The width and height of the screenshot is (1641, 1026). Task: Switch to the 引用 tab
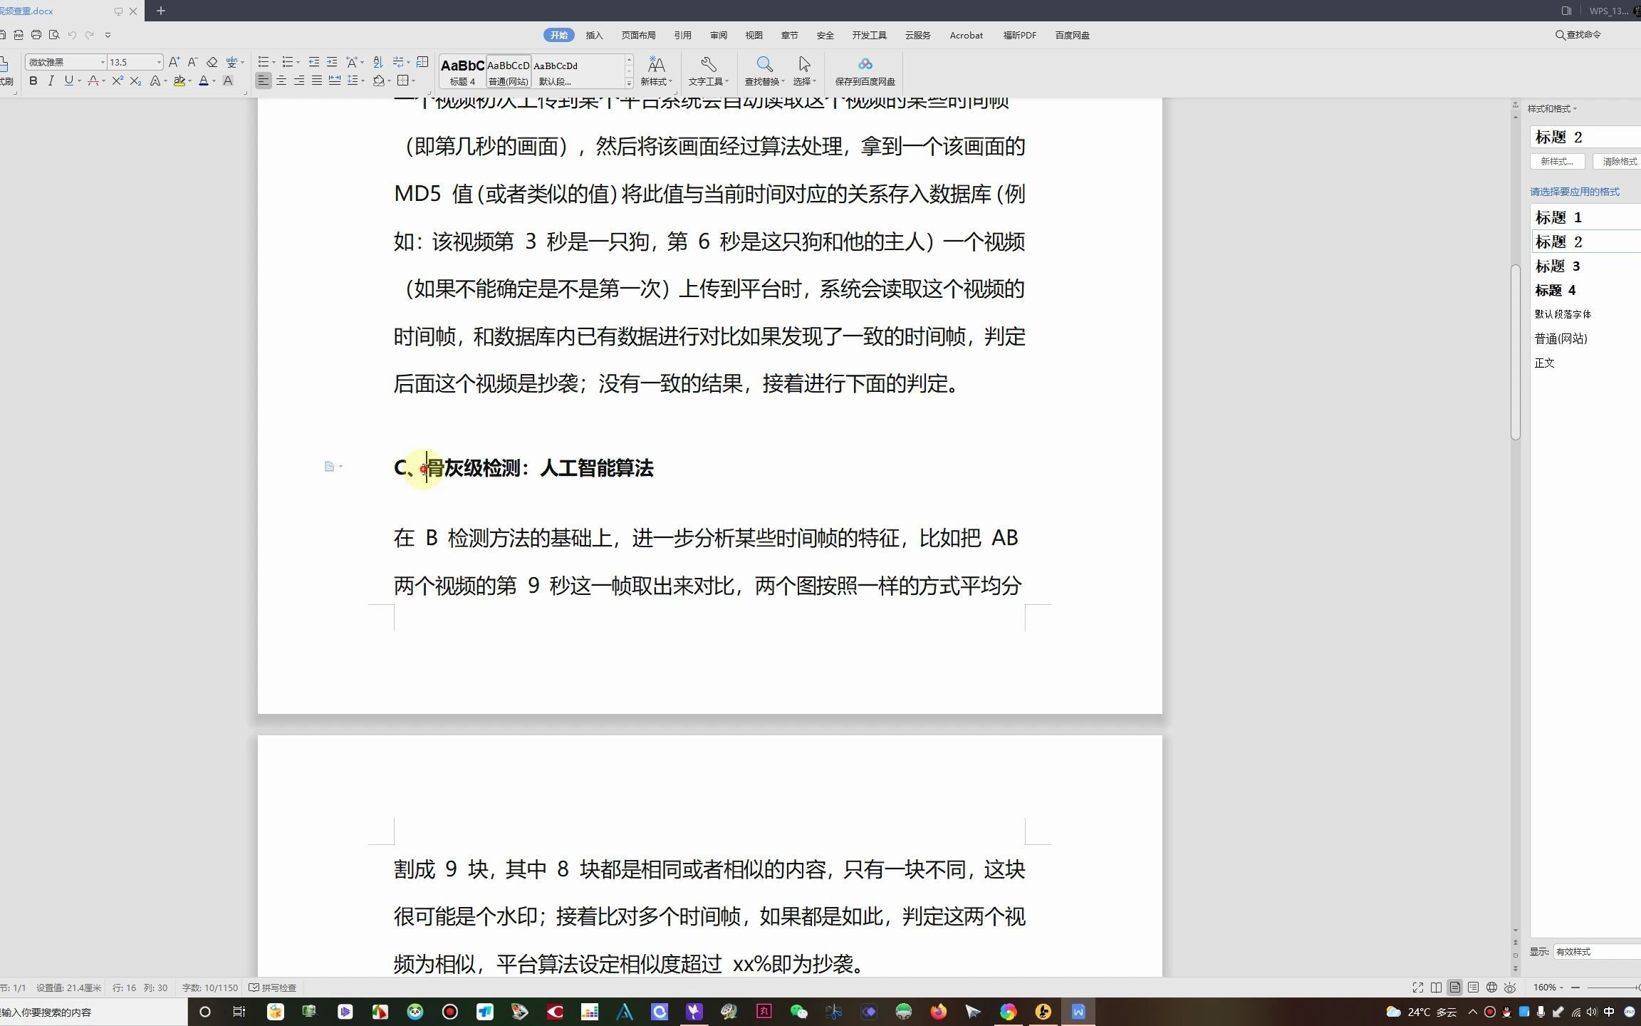683,35
